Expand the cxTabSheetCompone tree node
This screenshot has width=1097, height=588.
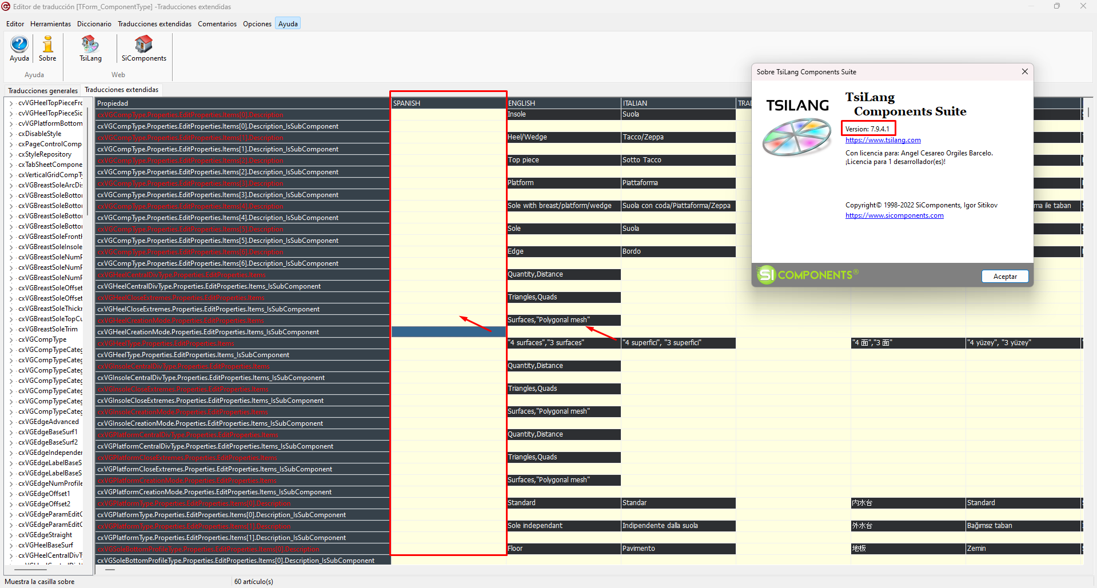click(x=11, y=165)
